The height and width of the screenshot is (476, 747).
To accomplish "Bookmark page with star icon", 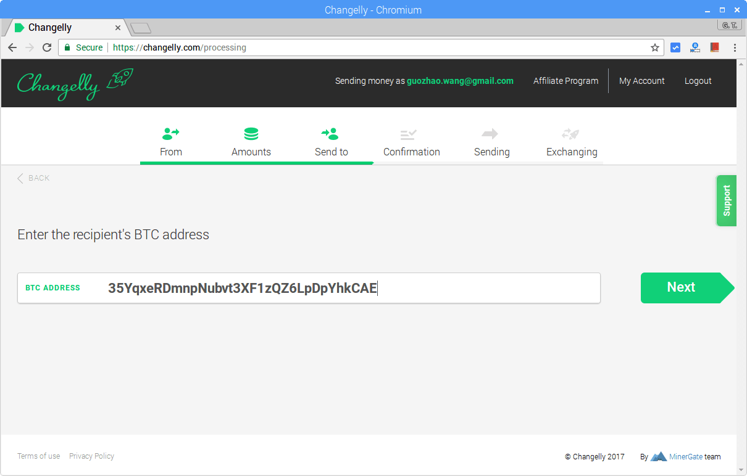I will (655, 47).
